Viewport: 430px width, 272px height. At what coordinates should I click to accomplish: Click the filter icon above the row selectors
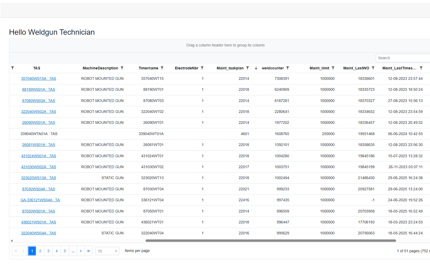click(13, 68)
